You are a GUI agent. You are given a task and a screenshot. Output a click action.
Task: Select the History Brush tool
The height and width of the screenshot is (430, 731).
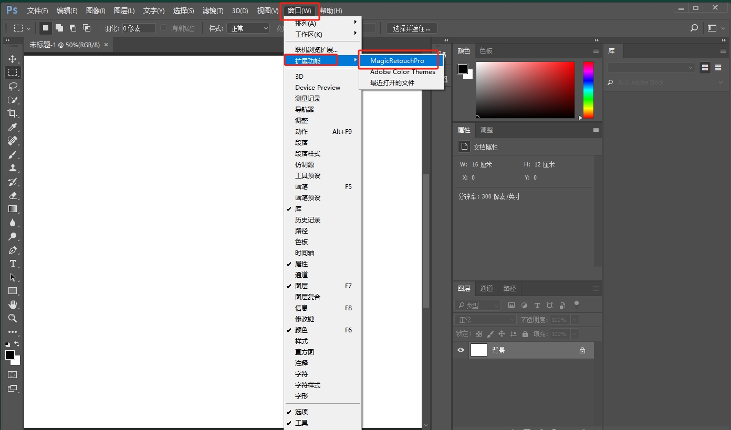[x=13, y=182]
